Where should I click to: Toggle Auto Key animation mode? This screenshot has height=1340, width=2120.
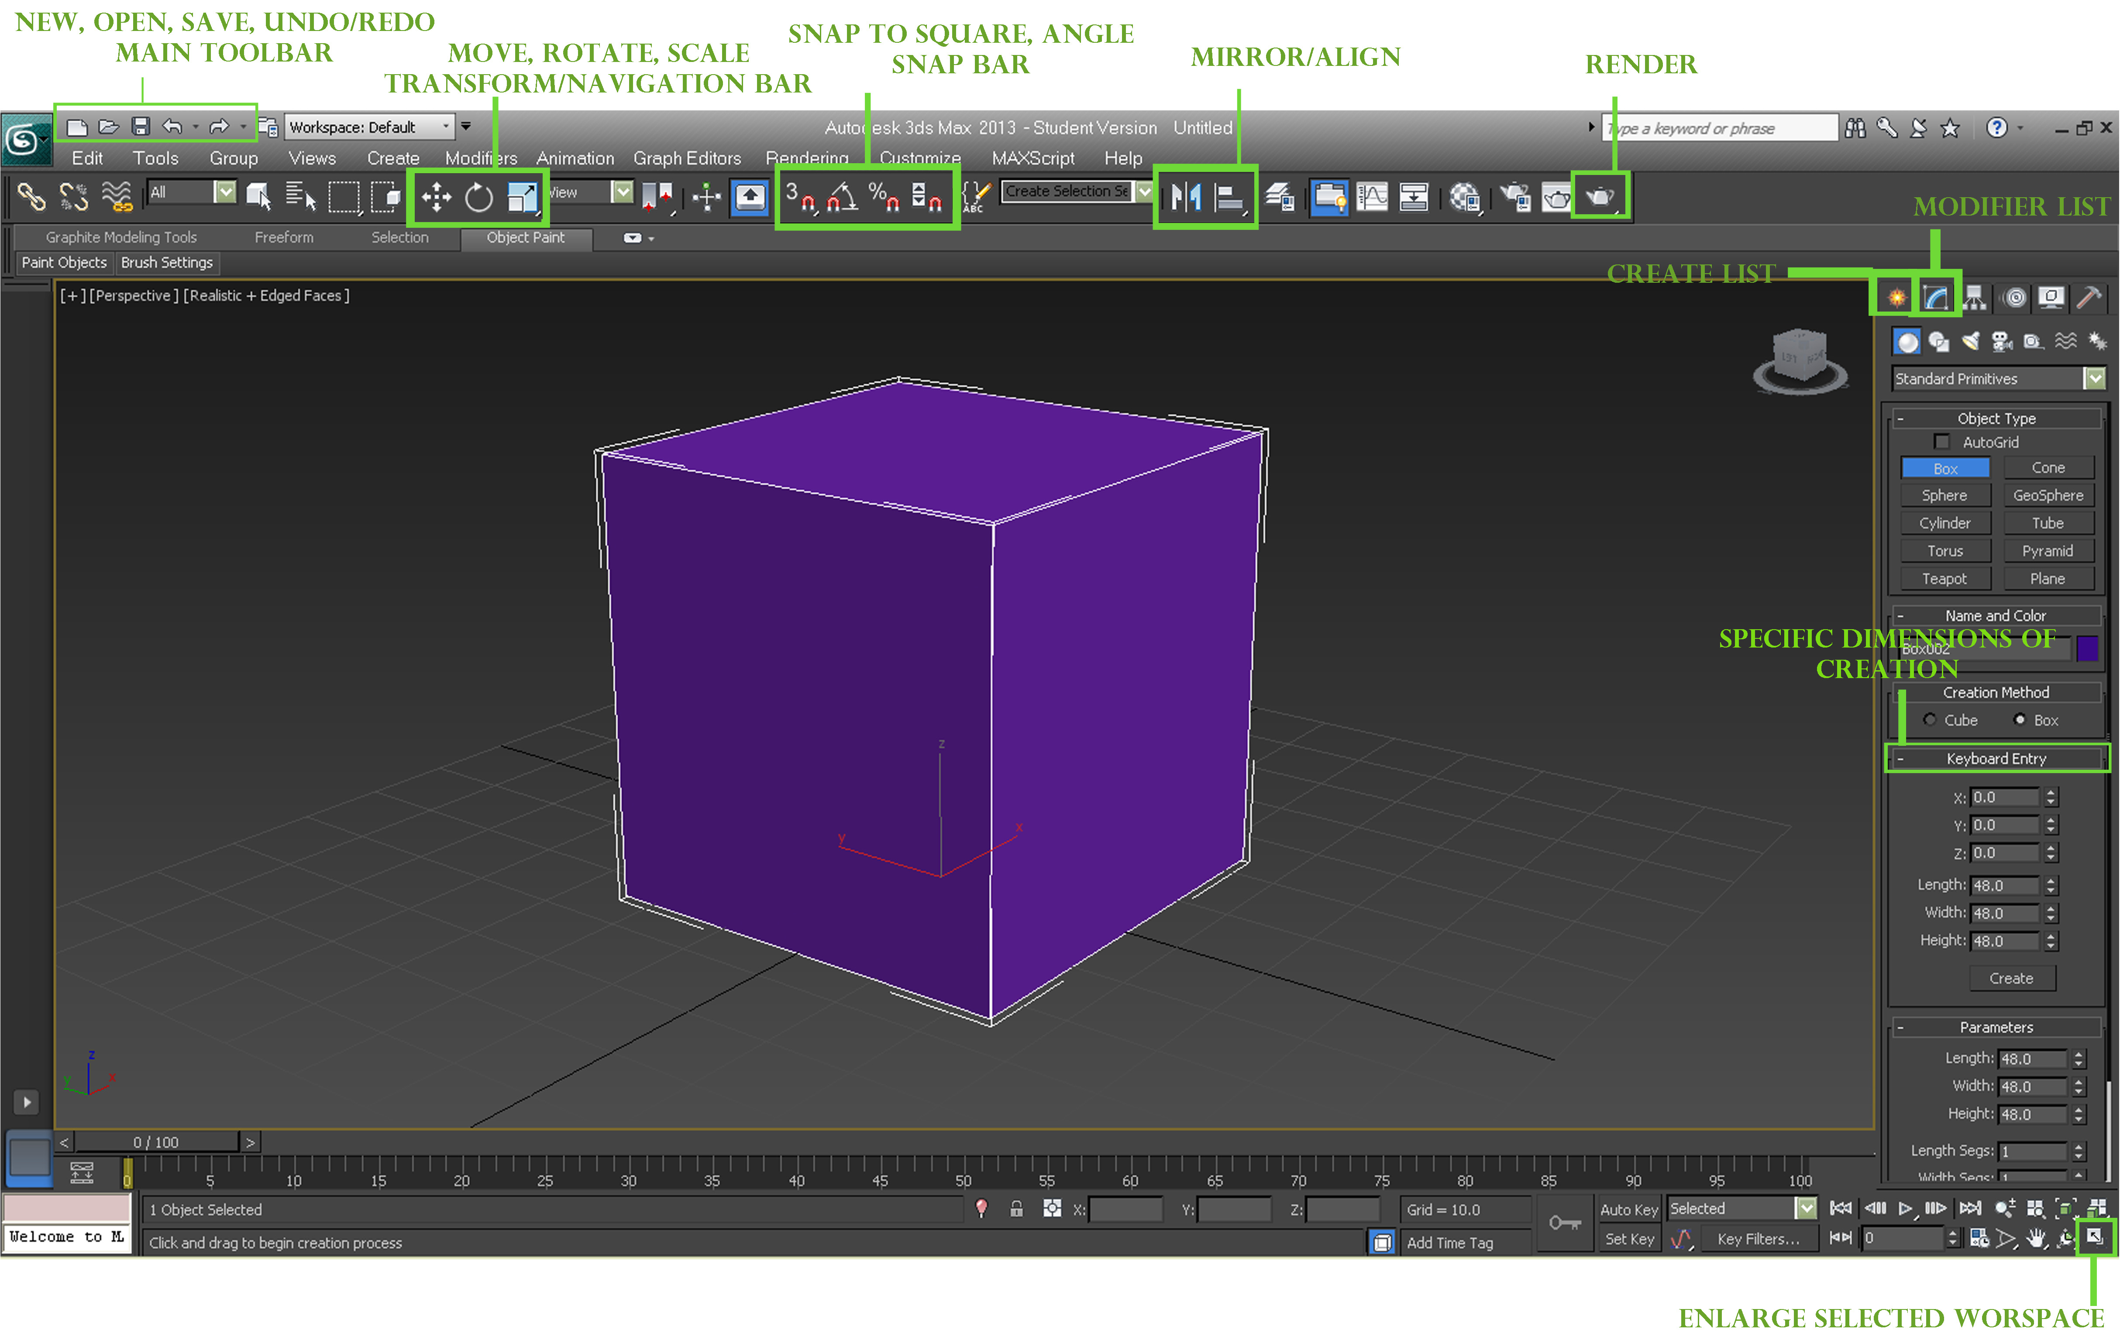tap(1629, 1209)
